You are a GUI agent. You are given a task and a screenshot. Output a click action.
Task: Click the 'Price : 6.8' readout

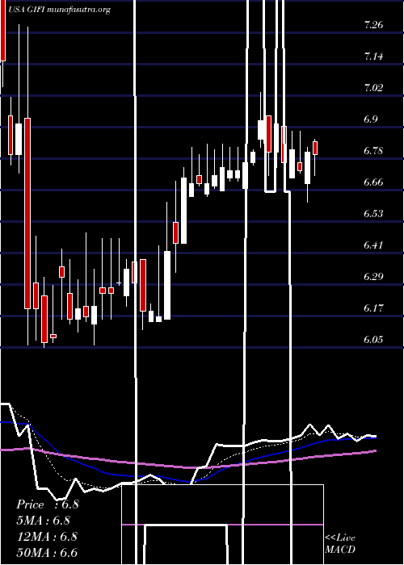[47, 504]
